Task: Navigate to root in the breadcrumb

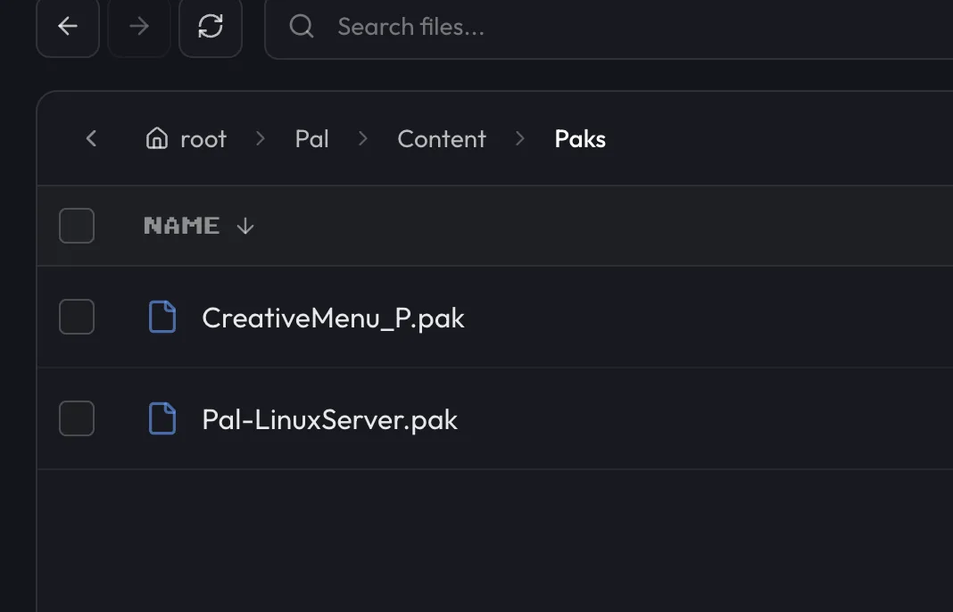Action: (203, 139)
